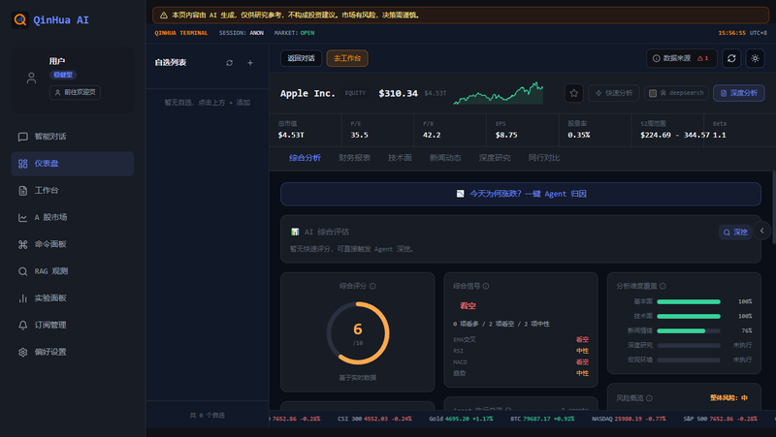Image resolution: width=776 pixels, height=437 pixels.
Task: Click the BTC 79687.17 ticker entry
Action: (542, 419)
